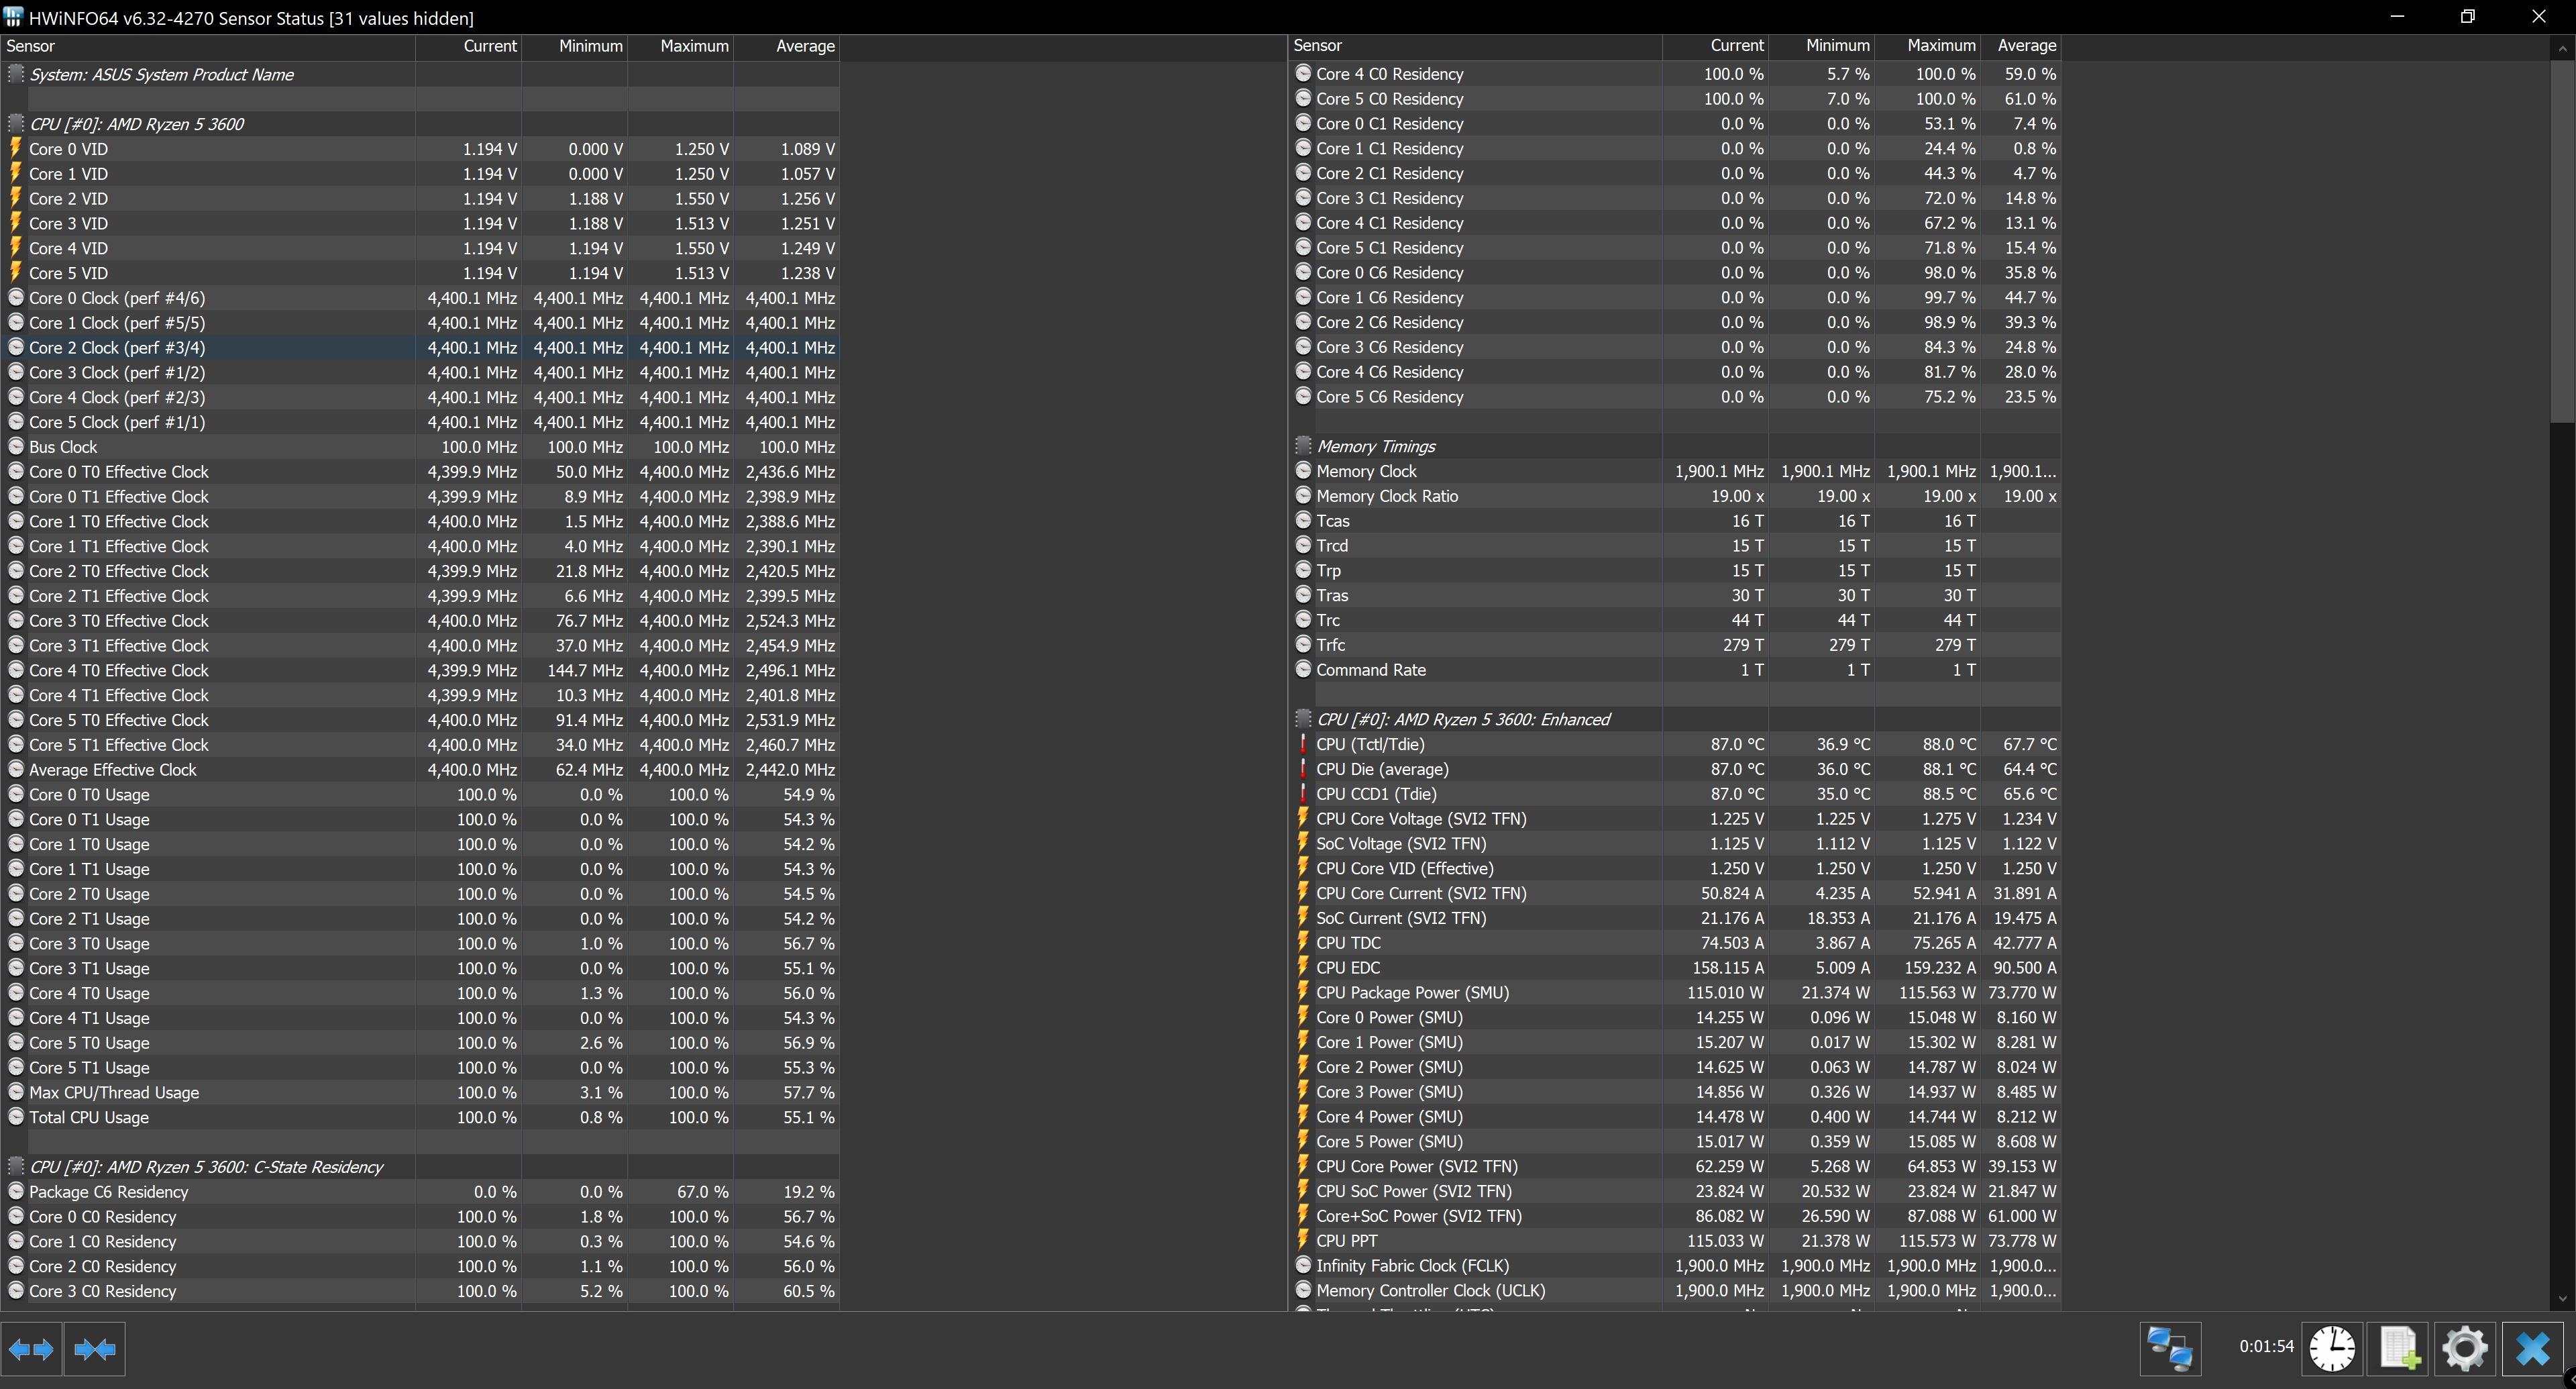This screenshot has height=1389, width=2576.
Task: Select the CPU [#0]: AMD Ryzen 5 3600 group
Action: point(420,124)
